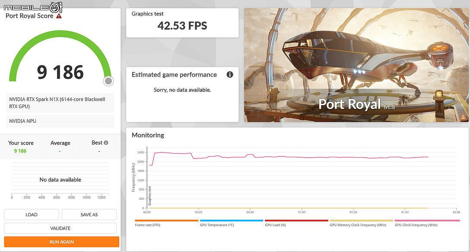Click the orange RUN AGAIN button
Screen dimensions: 470x252
[61, 242]
